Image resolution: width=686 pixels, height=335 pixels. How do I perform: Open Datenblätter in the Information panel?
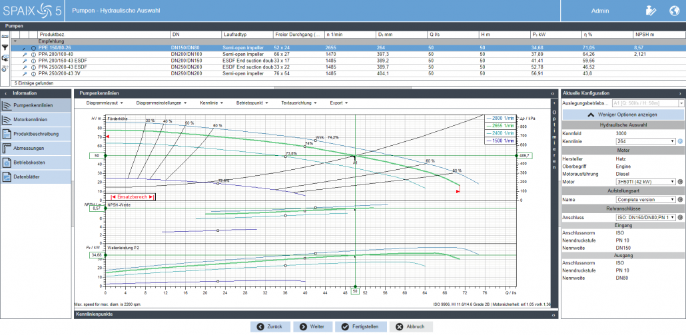[x=35, y=176]
